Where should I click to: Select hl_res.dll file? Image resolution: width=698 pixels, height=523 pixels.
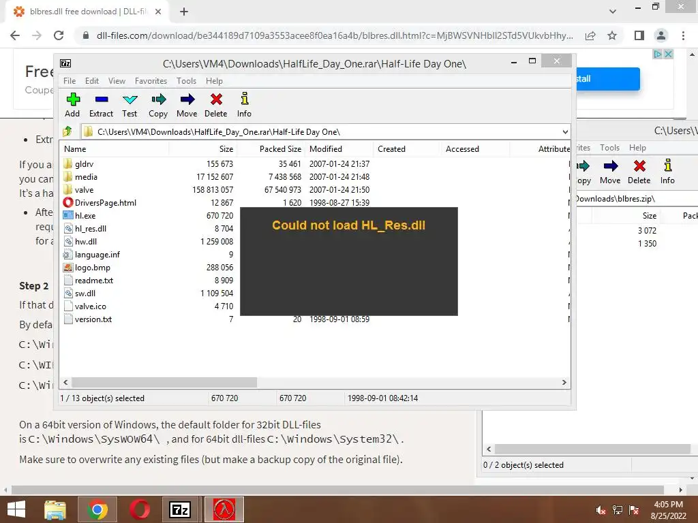click(x=91, y=229)
